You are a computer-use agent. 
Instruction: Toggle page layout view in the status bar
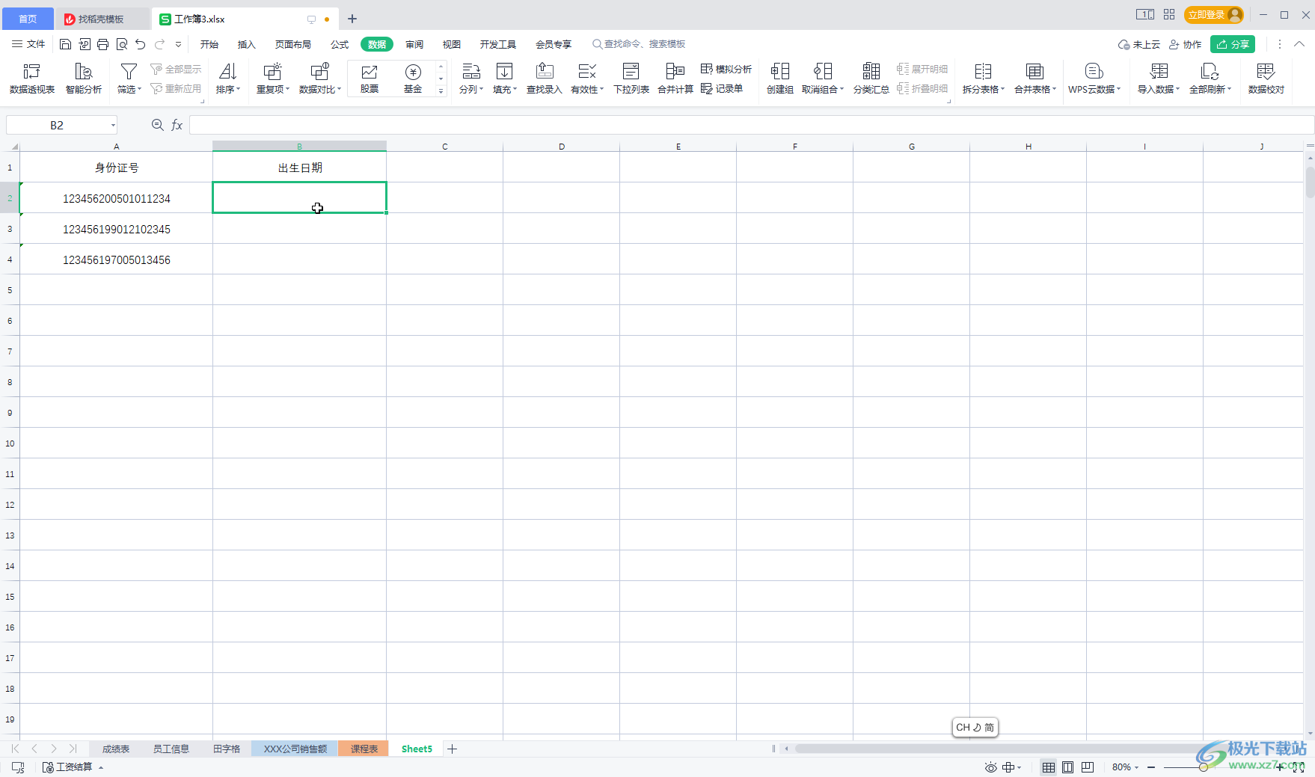(x=1068, y=767)
